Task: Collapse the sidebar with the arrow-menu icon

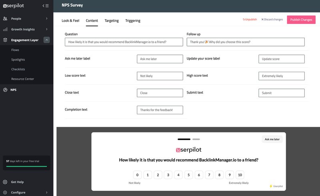Action: [46, 6]
